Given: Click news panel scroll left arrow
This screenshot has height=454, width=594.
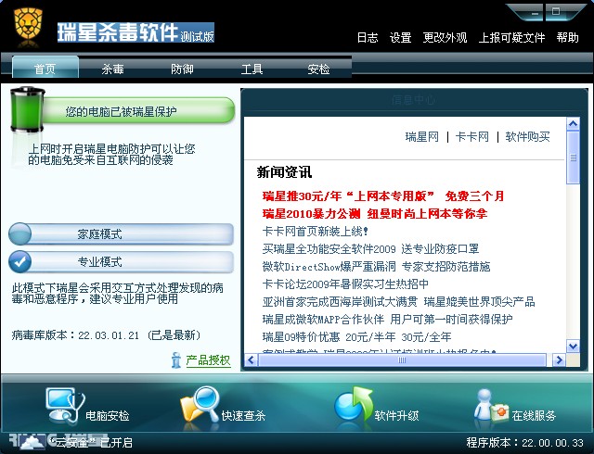Looking at the screenshot, I should (x=251, y=359).
